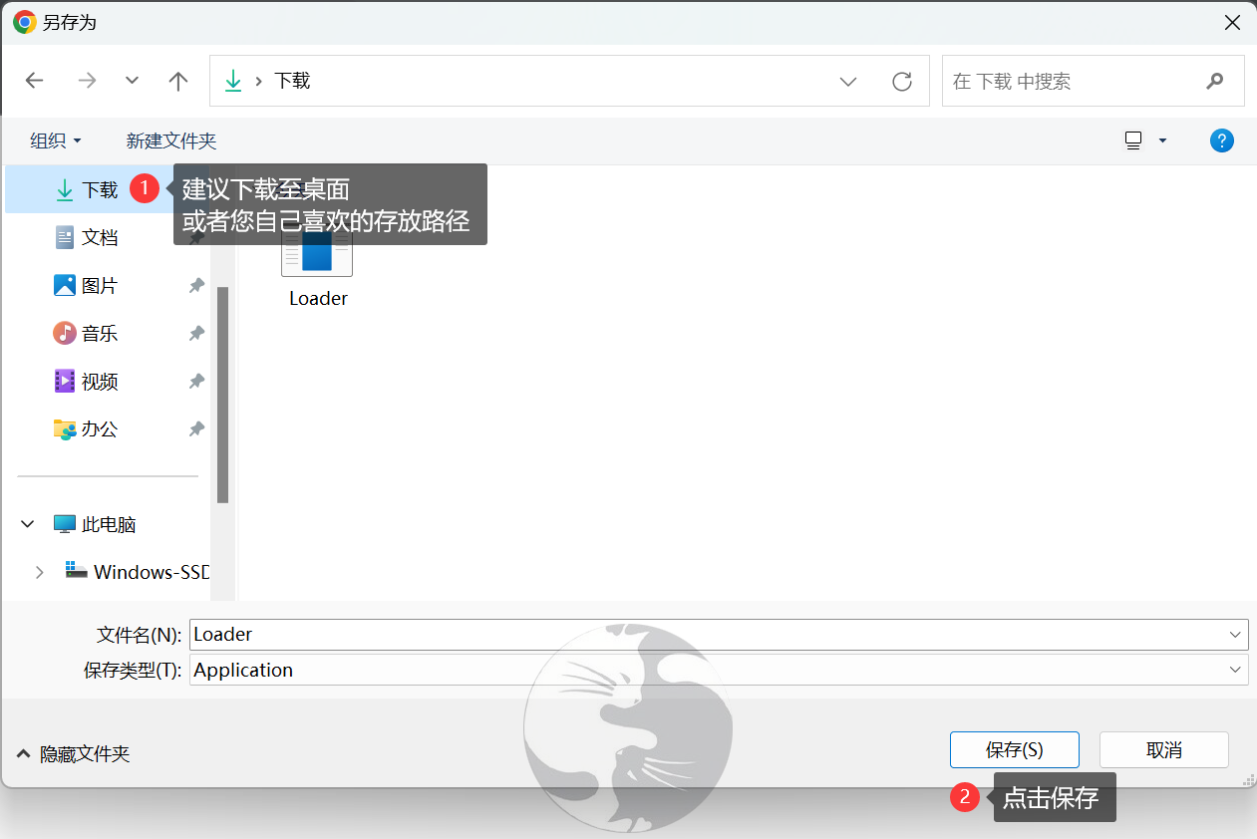Viewport: 1257px width, 839px height.
Task: Open the help question mark icon
Action: coord(1221,140)
